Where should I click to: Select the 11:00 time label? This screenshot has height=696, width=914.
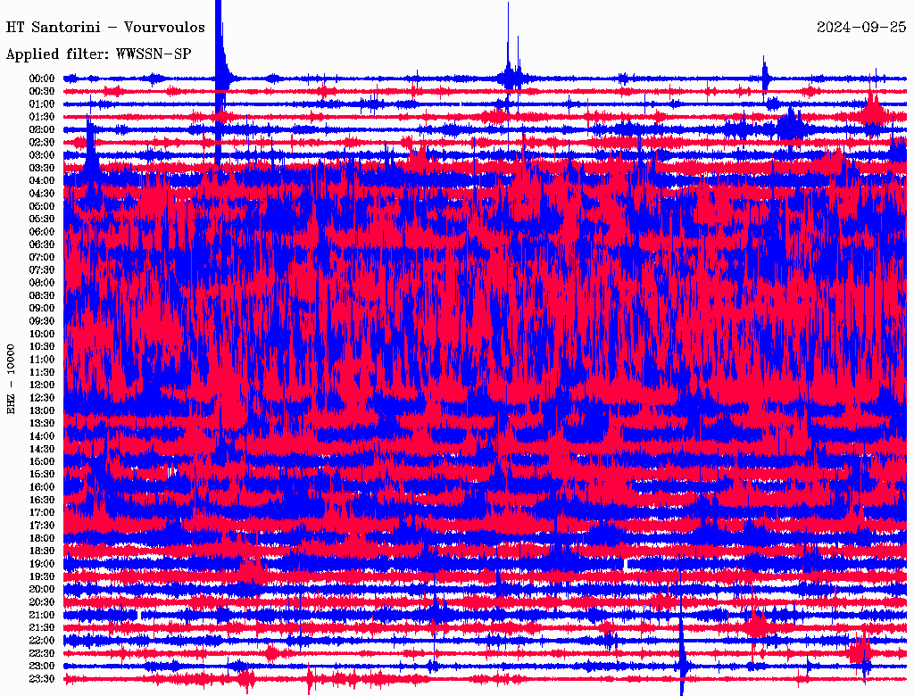tap(42, 360)
